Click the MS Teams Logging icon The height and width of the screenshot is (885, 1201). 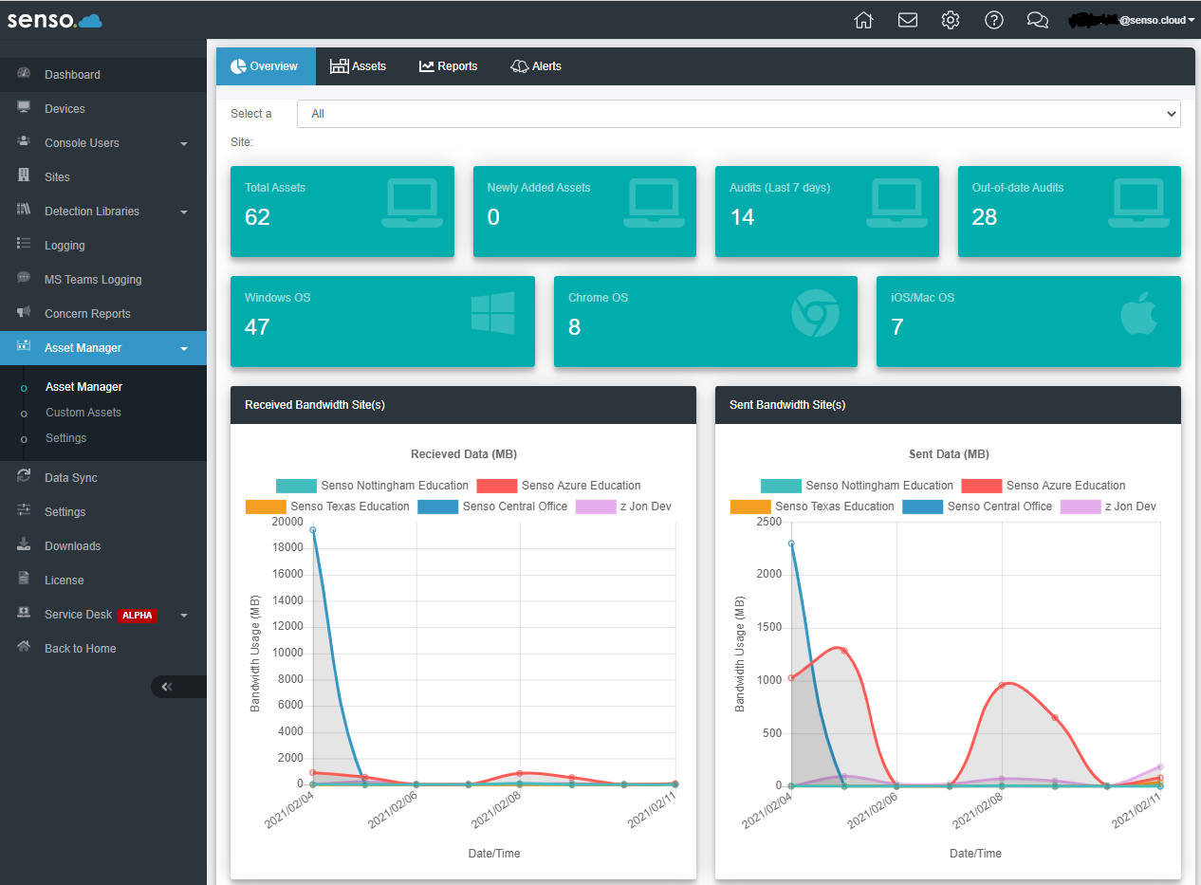point(25,279)
